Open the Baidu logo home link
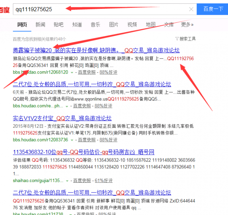Image resolution: width=228 pixels, height=215 pixels. (5, 10)
